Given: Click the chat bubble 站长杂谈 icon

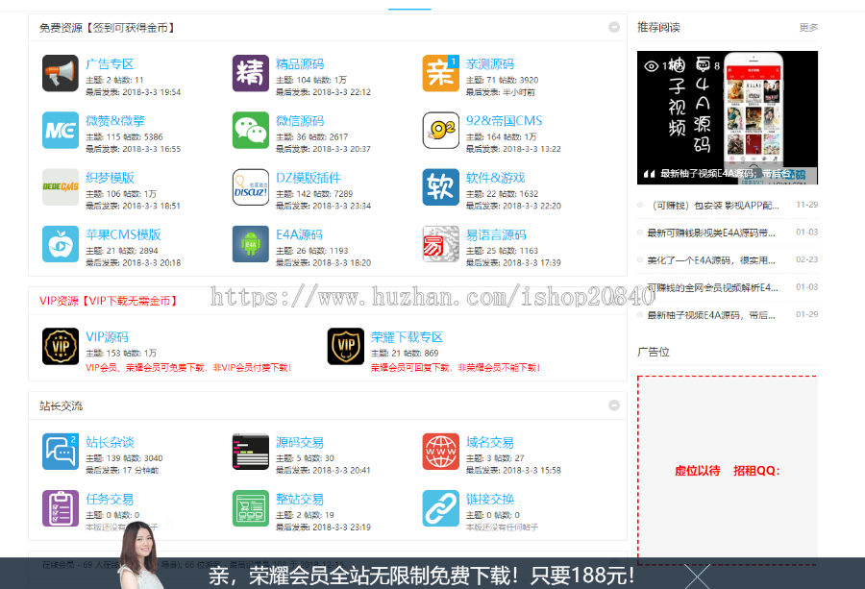Looking at the screenshot, I should (60, 451).
